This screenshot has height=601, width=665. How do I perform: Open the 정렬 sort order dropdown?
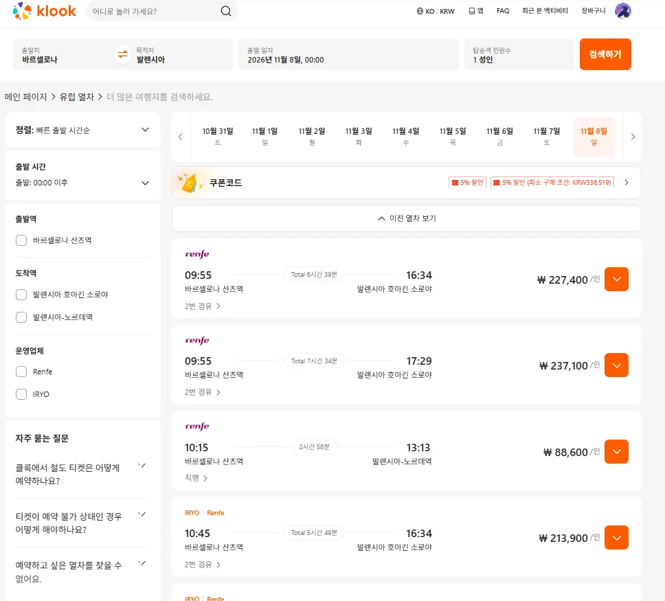click(x=82, y=130)
